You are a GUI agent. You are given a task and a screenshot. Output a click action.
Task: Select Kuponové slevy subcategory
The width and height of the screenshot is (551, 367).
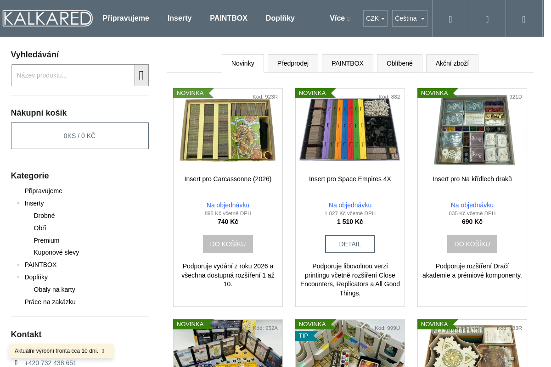56,252
